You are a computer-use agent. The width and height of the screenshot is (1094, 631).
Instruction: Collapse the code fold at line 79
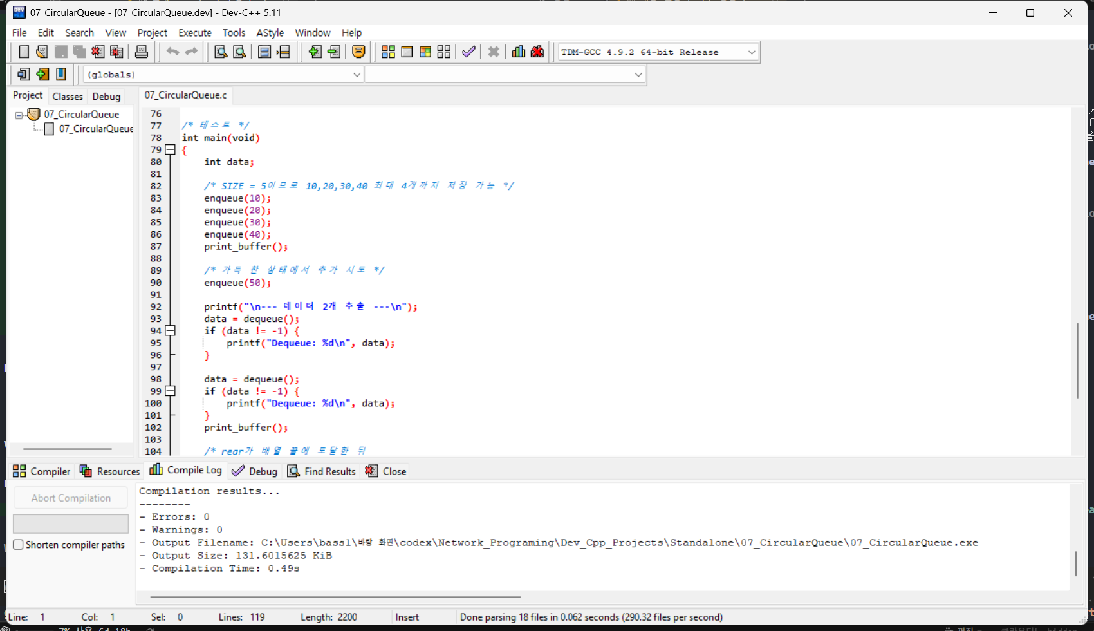coord(171,150)
